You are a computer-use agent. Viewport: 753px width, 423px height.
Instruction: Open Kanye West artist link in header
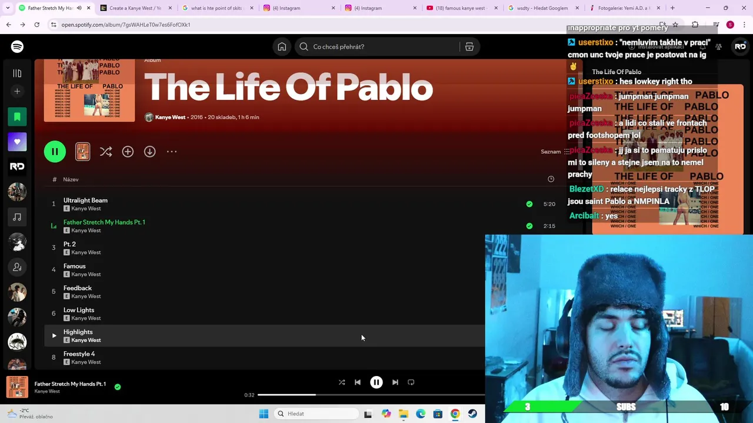coord(170,117)
